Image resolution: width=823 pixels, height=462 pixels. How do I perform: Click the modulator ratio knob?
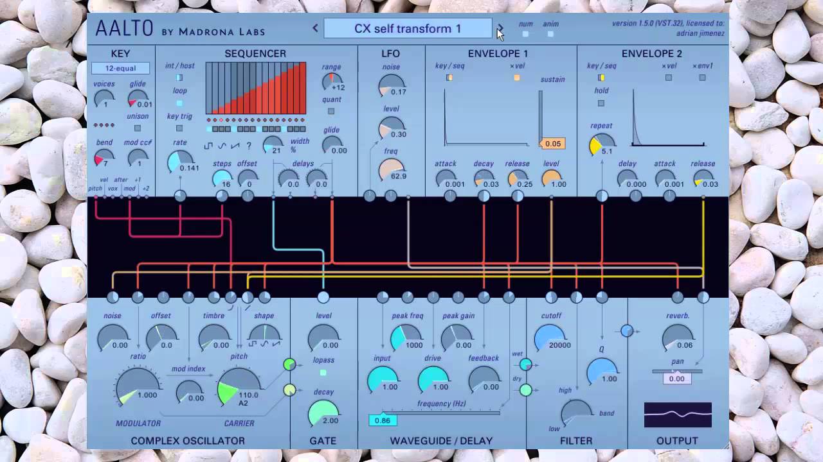click(x=138, y=387)
